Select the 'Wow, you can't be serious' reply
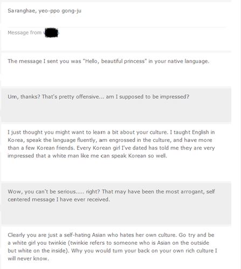Viewport: 241px width, 269px height. point(111,196)
